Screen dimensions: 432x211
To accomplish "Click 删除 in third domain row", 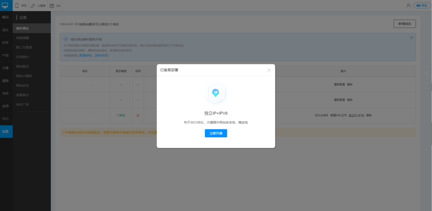I will tap(369, 115).
